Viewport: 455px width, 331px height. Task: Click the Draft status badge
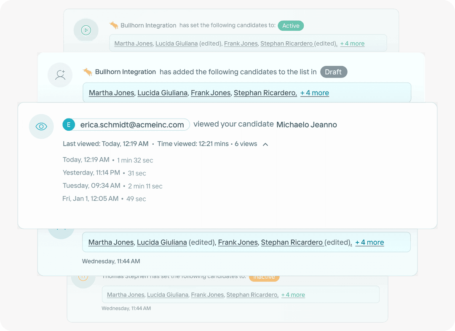[x=334, y=72]
